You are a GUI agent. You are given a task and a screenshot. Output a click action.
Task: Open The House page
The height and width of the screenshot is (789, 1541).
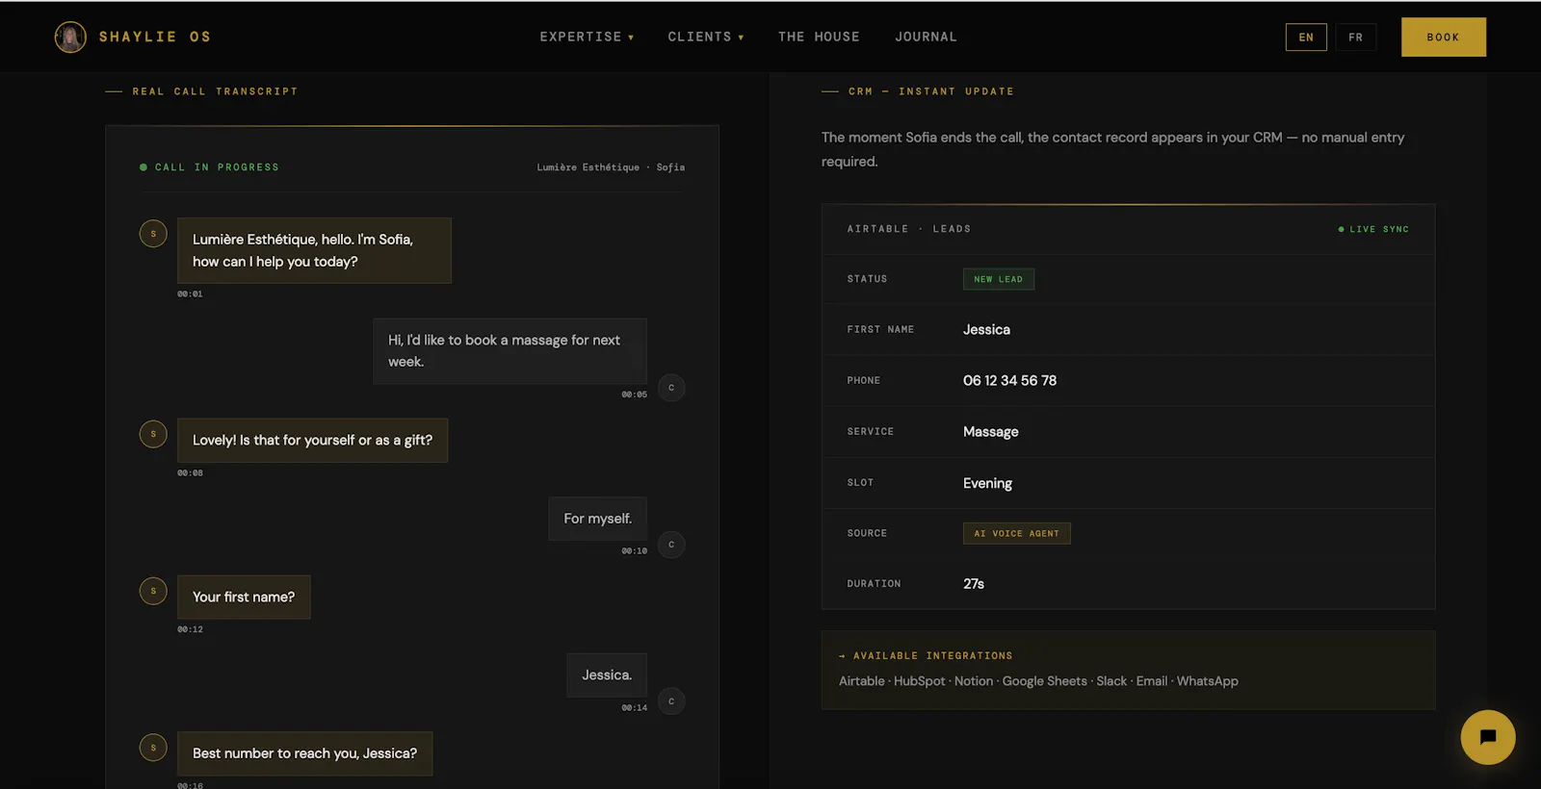[819, 37]
